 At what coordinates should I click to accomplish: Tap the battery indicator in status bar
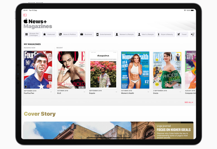pos(192,10)
